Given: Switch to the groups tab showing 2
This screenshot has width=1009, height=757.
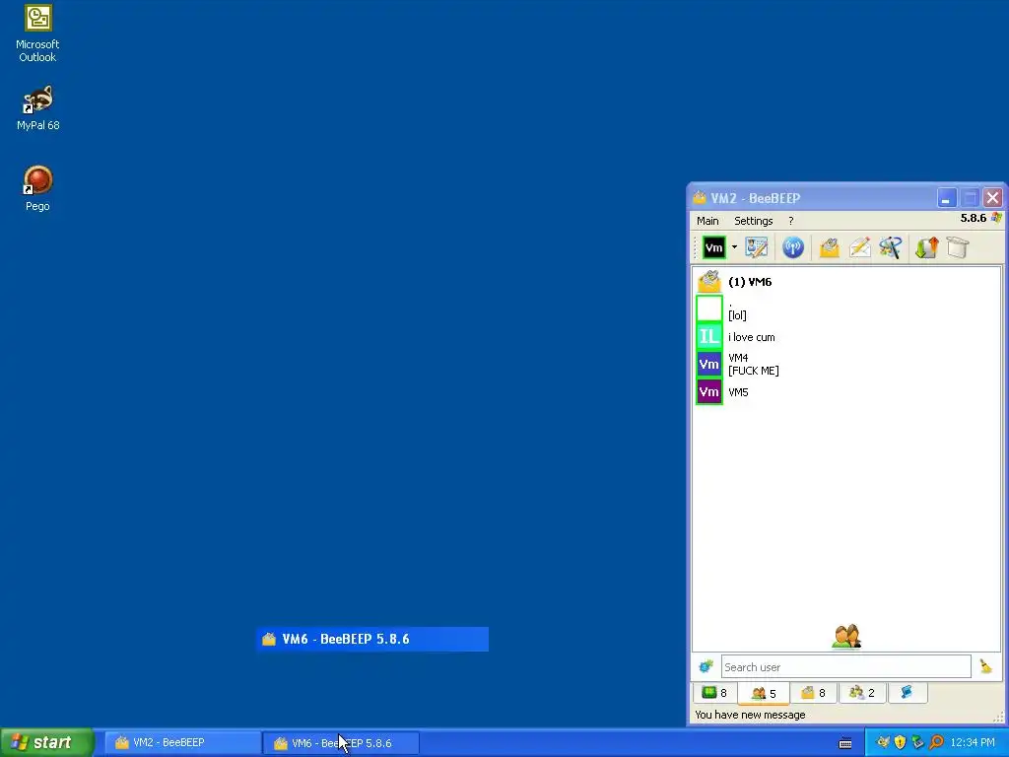Looking at the screenshot, I should (x=861, y=693).
